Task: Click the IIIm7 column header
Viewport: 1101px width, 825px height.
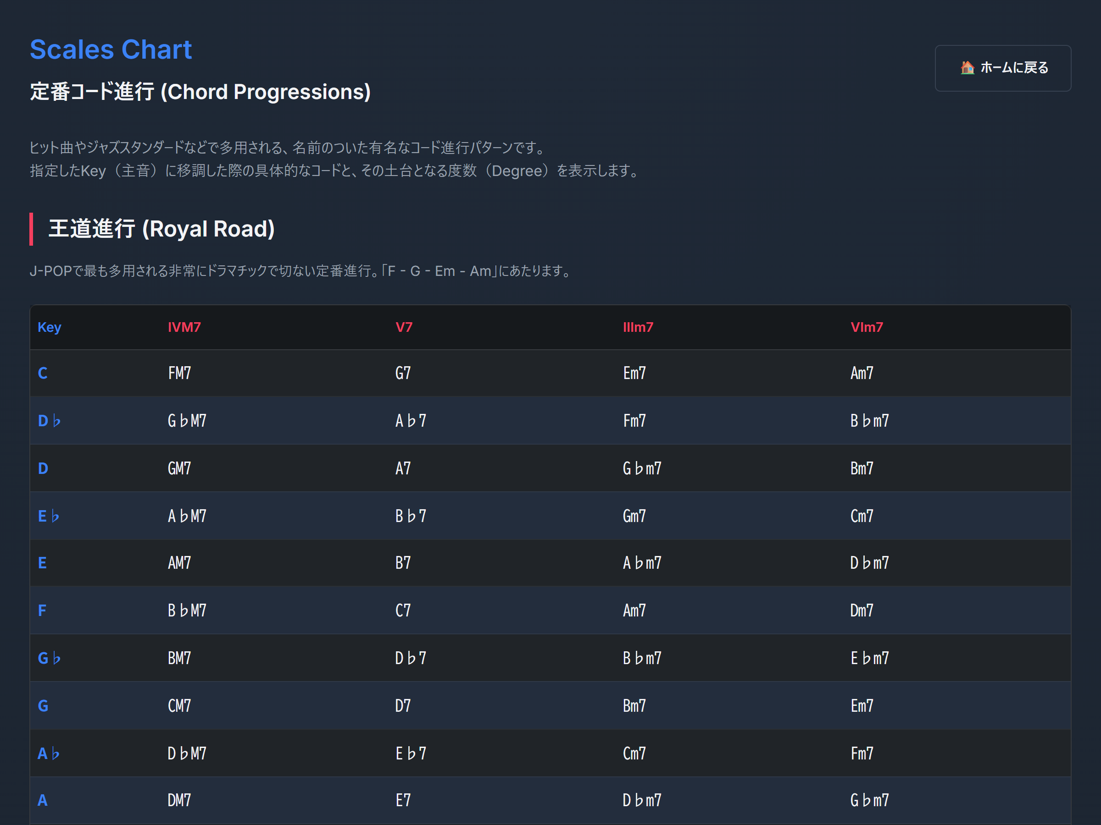Action: 638,327
